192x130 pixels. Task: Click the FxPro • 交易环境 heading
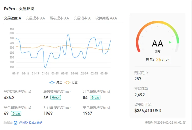19,9
